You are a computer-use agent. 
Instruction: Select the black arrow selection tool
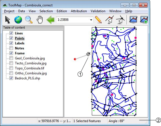7,20
